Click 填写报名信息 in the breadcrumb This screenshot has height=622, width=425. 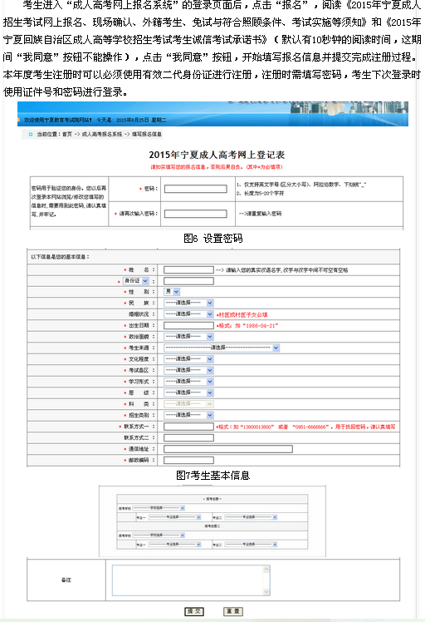tap(147, 135)
